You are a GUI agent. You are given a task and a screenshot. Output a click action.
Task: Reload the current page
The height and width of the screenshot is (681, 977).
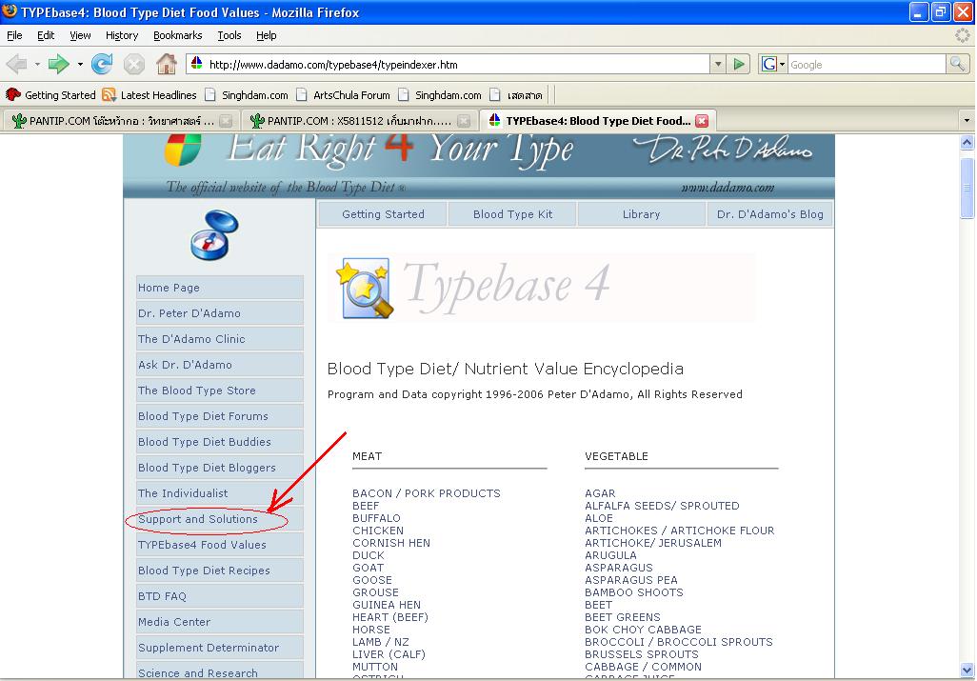[102, 64]
